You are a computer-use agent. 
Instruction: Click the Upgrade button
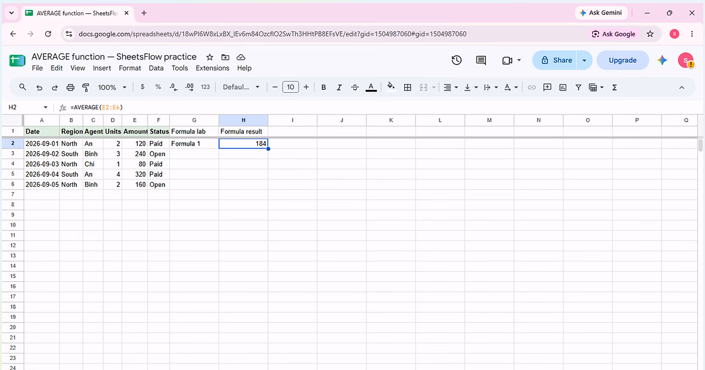(623, 60)
